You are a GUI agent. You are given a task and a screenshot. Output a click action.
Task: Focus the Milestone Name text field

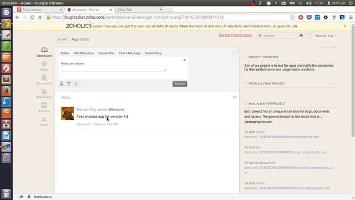114,69
